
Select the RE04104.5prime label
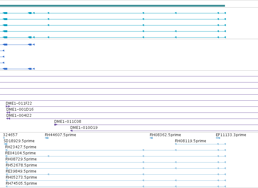[x=20, y=153]
